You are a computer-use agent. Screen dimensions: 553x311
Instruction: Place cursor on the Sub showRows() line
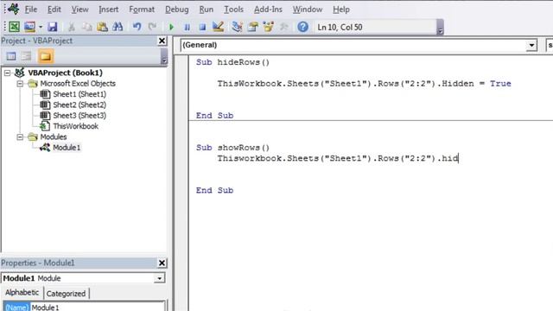[232, 148]
